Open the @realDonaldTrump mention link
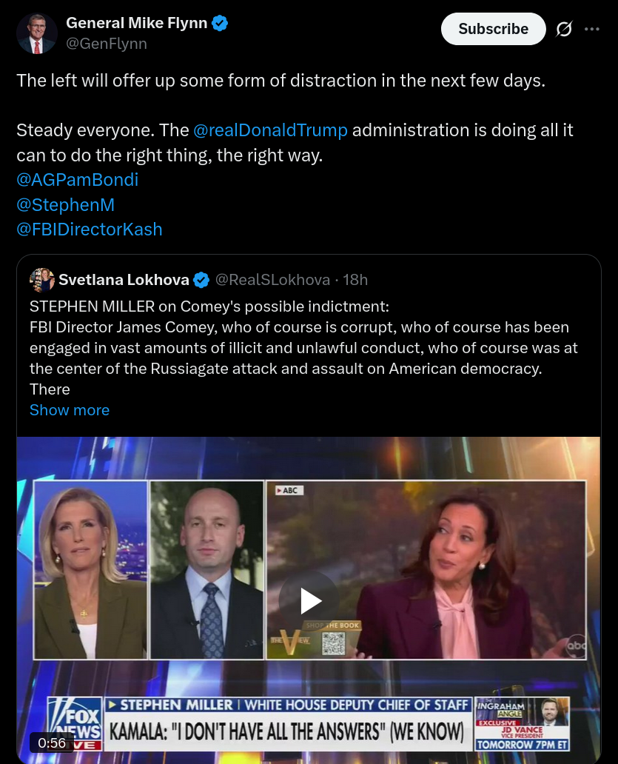The image size is (618, 764). coord(270,130)
